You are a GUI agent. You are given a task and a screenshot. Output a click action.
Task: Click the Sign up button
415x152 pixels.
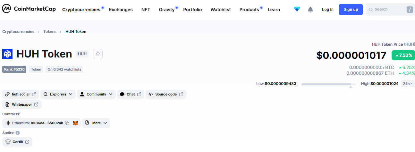point(351,10)
